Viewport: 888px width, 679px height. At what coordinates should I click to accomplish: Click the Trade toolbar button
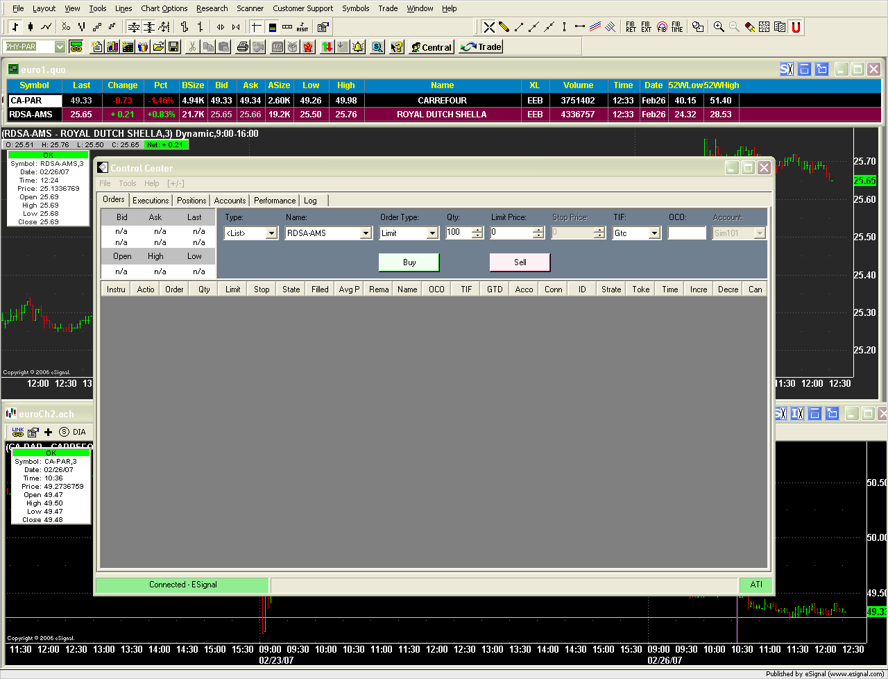point(481,47)
